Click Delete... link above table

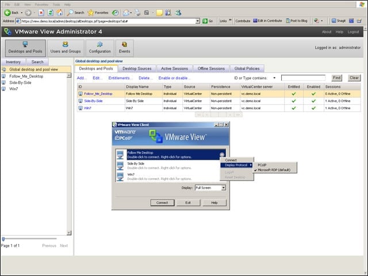pyautogui.click(x=145, y=78)
